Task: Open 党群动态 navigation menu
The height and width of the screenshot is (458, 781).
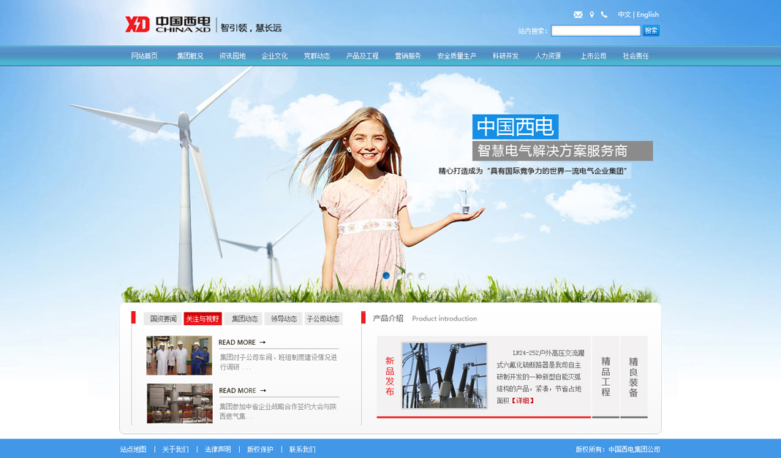Action: 317,56
